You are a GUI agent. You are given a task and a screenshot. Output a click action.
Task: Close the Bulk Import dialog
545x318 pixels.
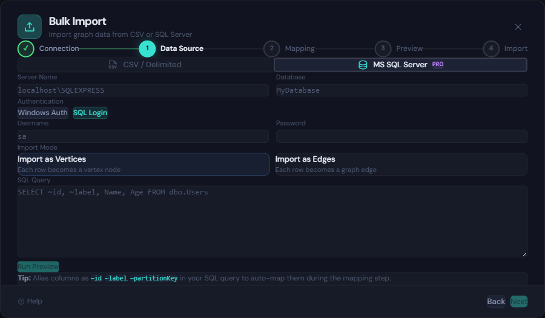pyautogui.click(x=518, y=27)
